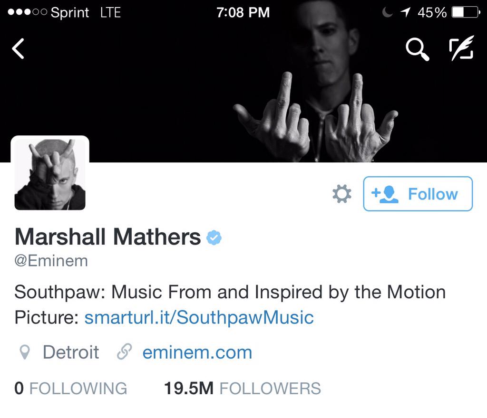Tap the blue verified badge
The image size is (487, 418).
[x=214, y=237]
